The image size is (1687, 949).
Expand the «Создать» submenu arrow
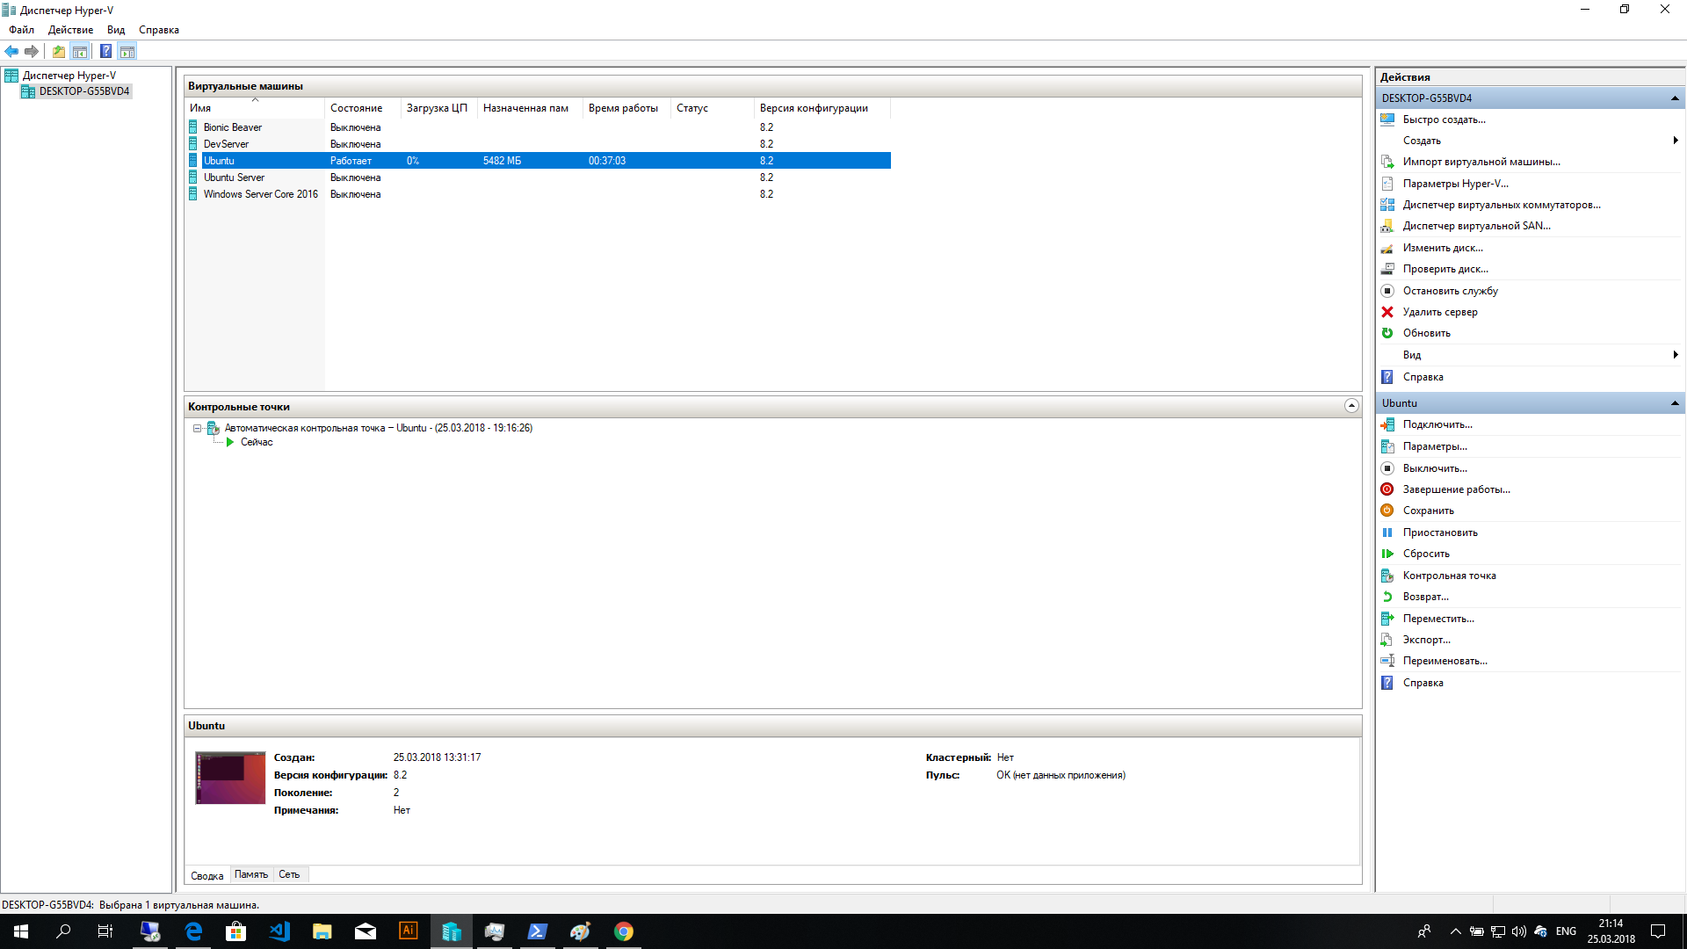tap(1675, 140)
